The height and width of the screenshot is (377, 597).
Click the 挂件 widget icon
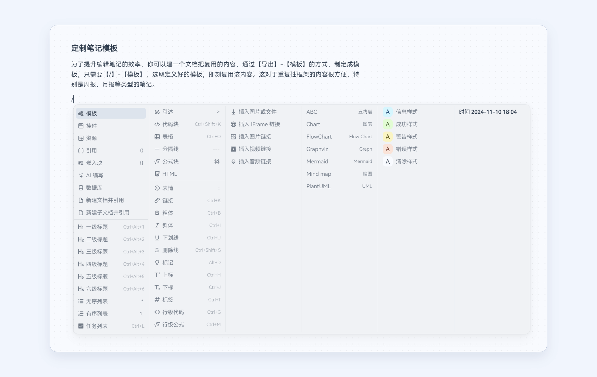pyautogui.click(x=81, y=126)
